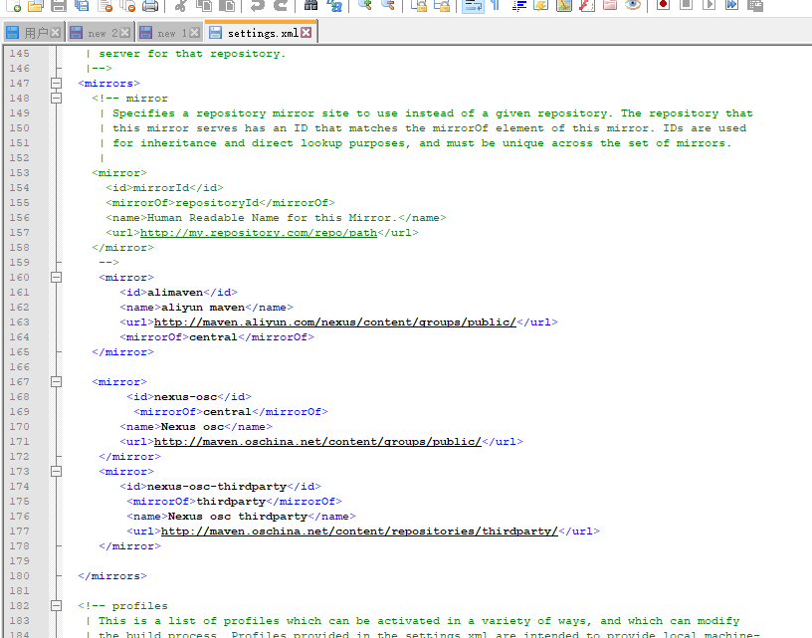This screenshot has height=638, width=812.
Task: Collapse the nexus-osc mirror fold line 167
Action: (x=57, y=381)
